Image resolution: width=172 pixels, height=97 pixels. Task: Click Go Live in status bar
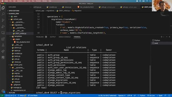point(151,96)
